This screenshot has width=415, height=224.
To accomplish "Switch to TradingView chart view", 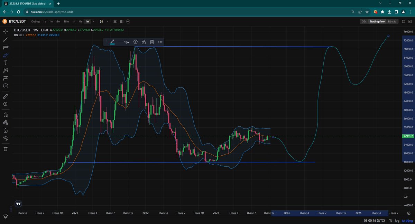I will coord(377,21).
